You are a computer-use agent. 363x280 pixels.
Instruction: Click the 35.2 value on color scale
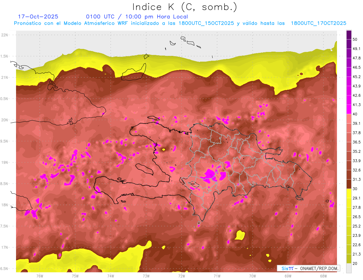(356, 151)
